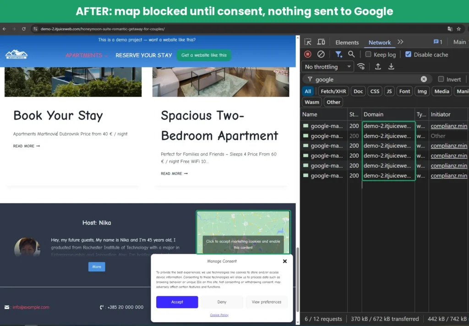Filter requests by JS type
The width and height of the screenshot is (469, 326).
[x=389, y=91]
